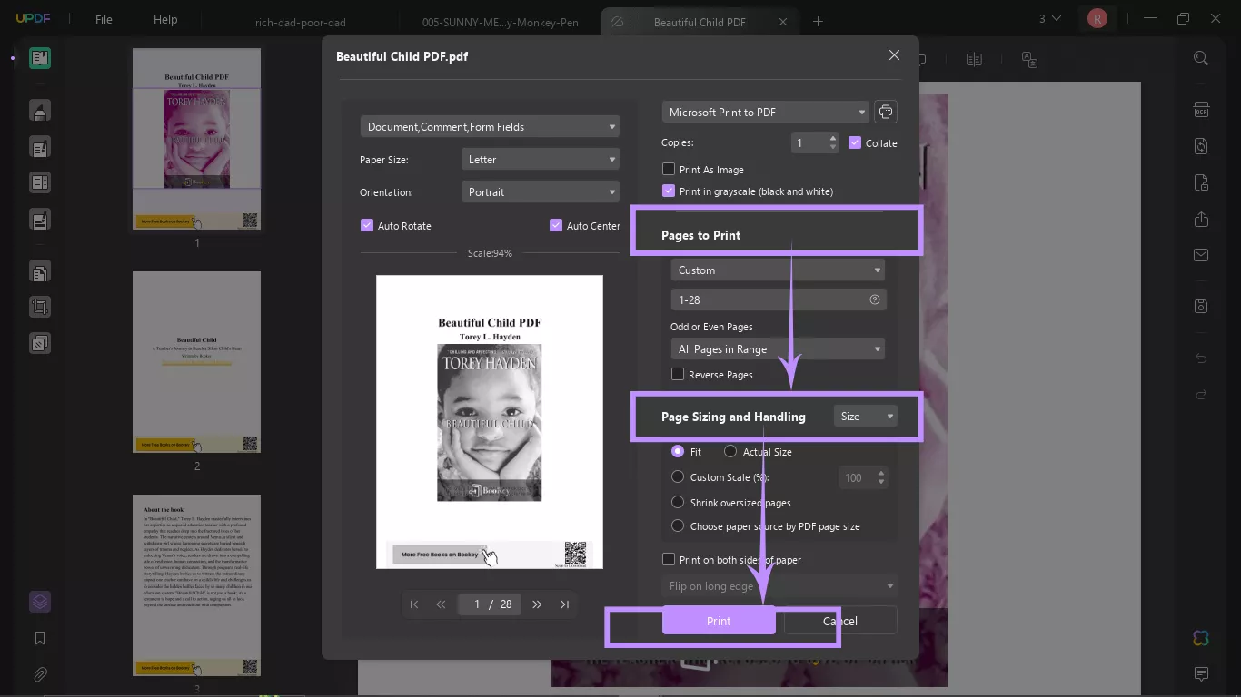Open the File menu

pyautogui.click(x=104, y=19)
